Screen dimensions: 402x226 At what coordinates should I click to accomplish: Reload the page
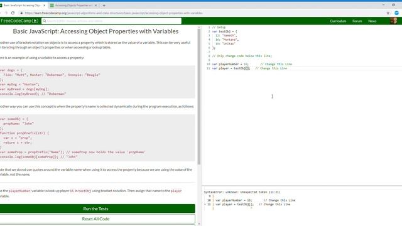(x=13, y=13)
